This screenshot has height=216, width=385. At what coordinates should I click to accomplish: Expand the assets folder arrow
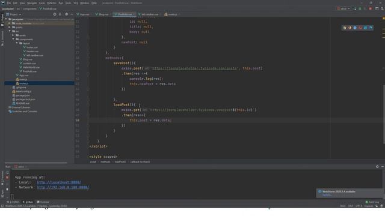(13, 35)
